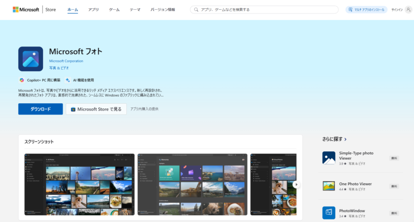Focus the app search input field
The image size is (414, 222).
coord(264,9)
